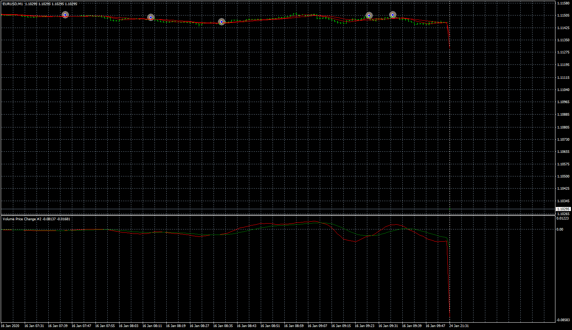Click the 16 Jan 08:59 time axis label
Image resolution: width=572 pixels, height=330 pixels.
click(x=294, y=326)
